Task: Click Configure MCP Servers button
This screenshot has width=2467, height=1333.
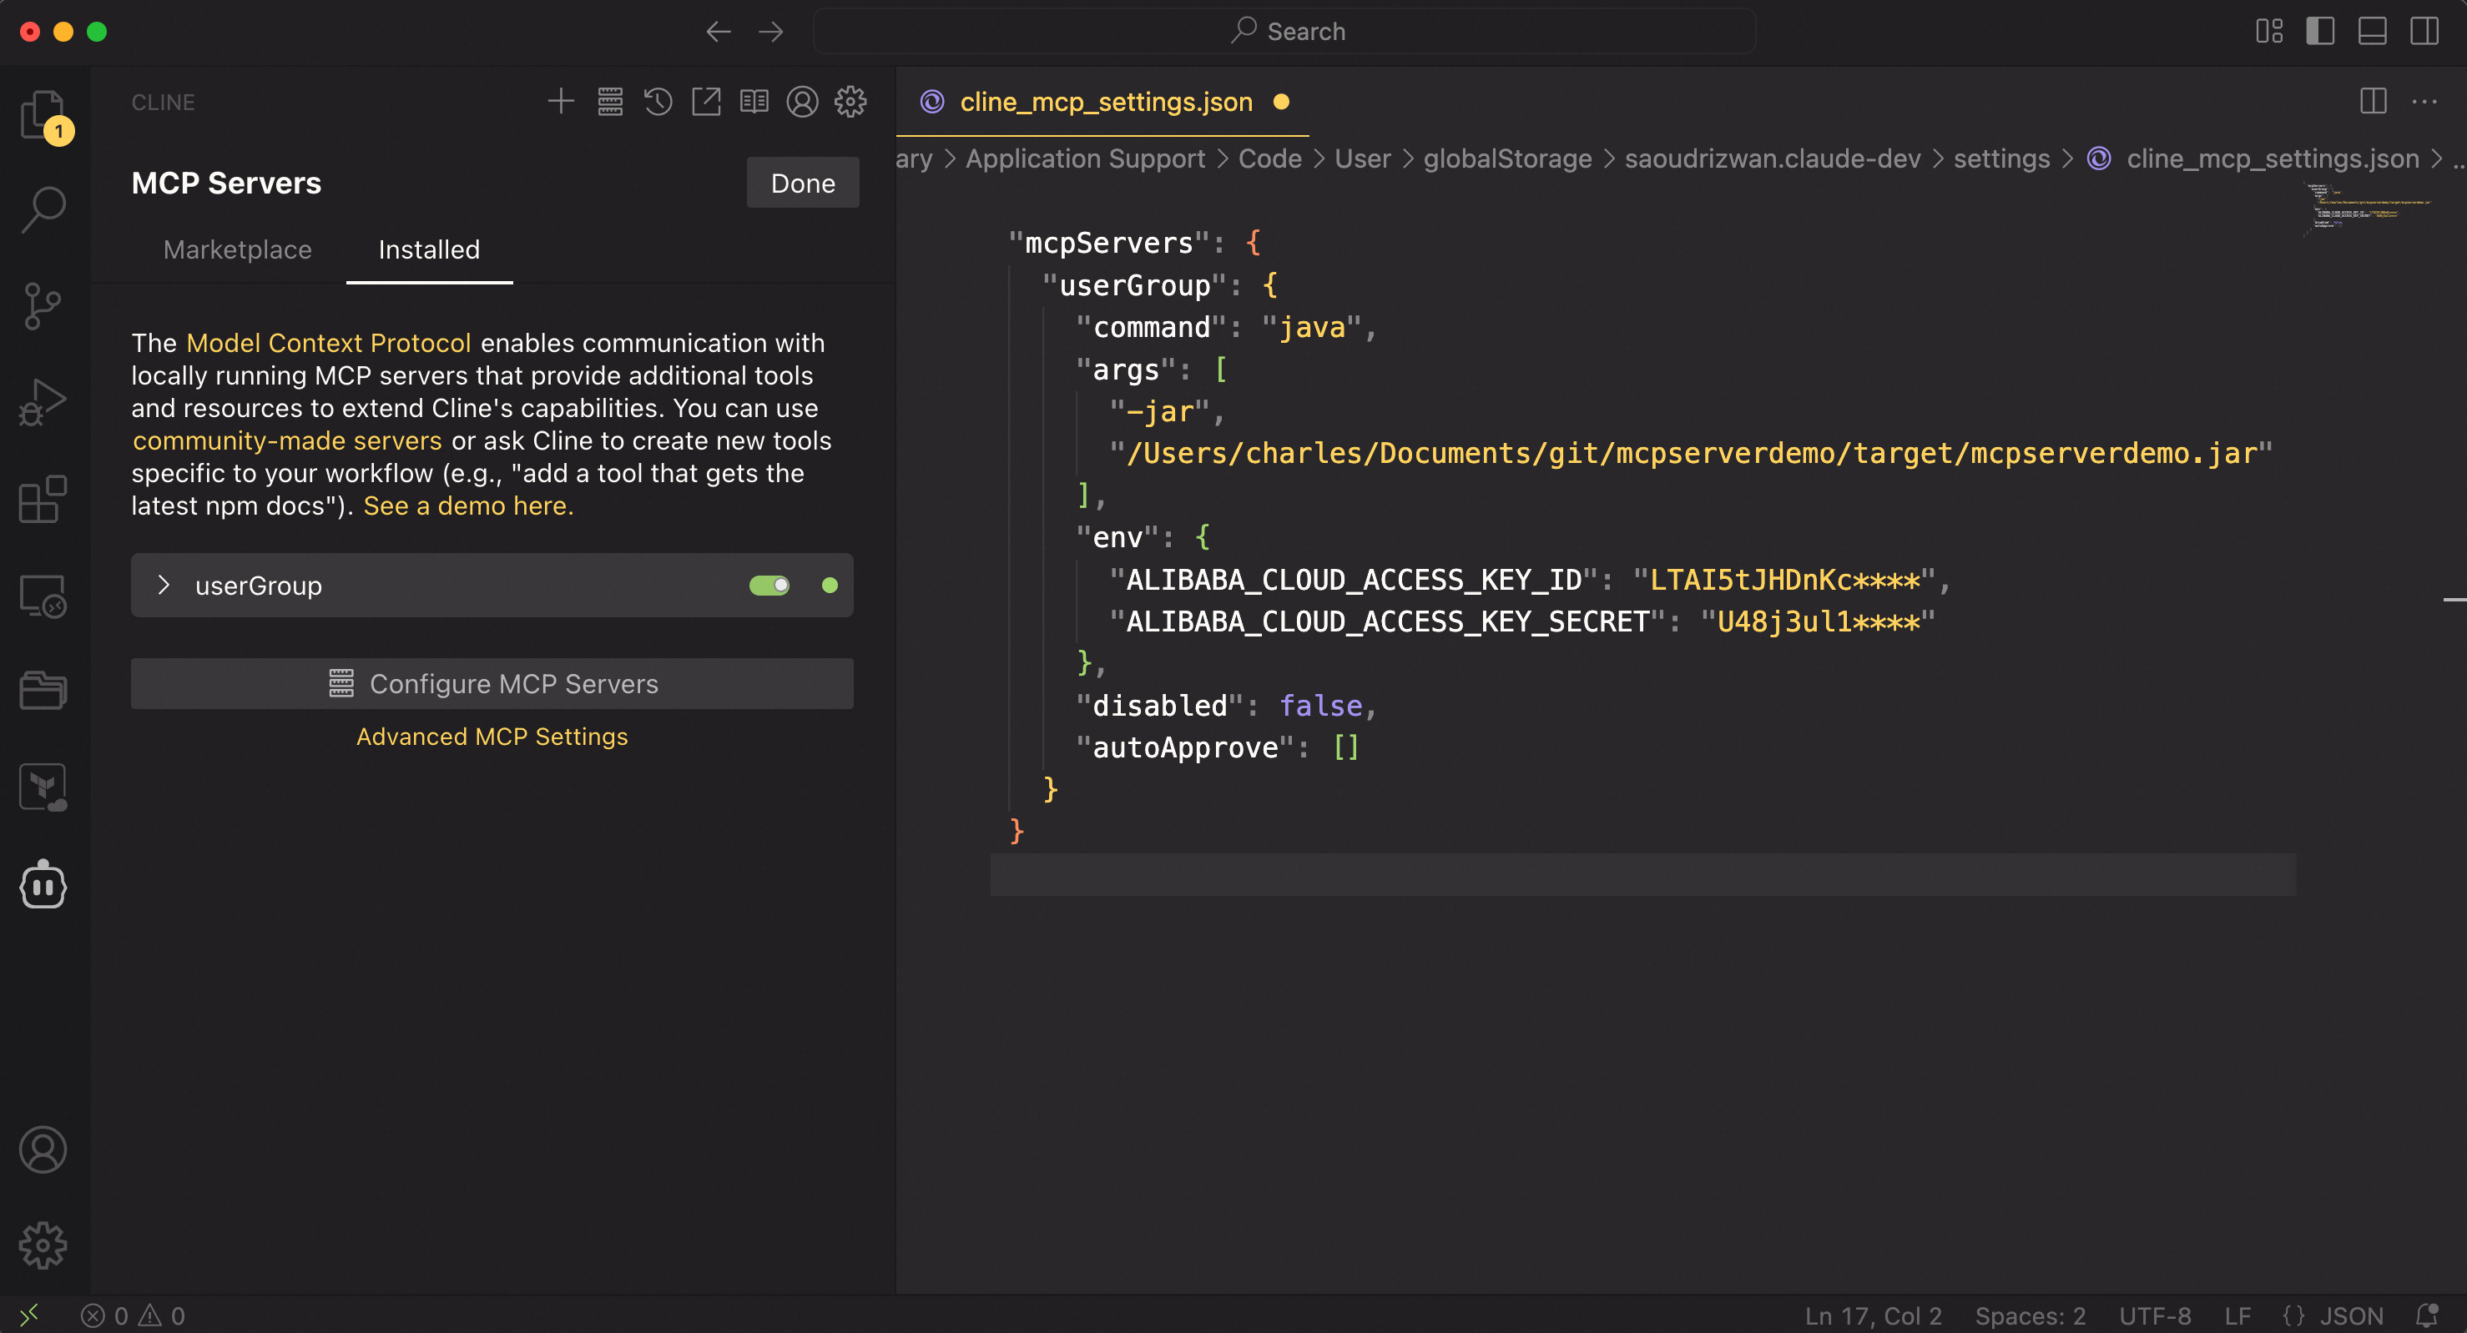Action: click(x=492, y=683)
